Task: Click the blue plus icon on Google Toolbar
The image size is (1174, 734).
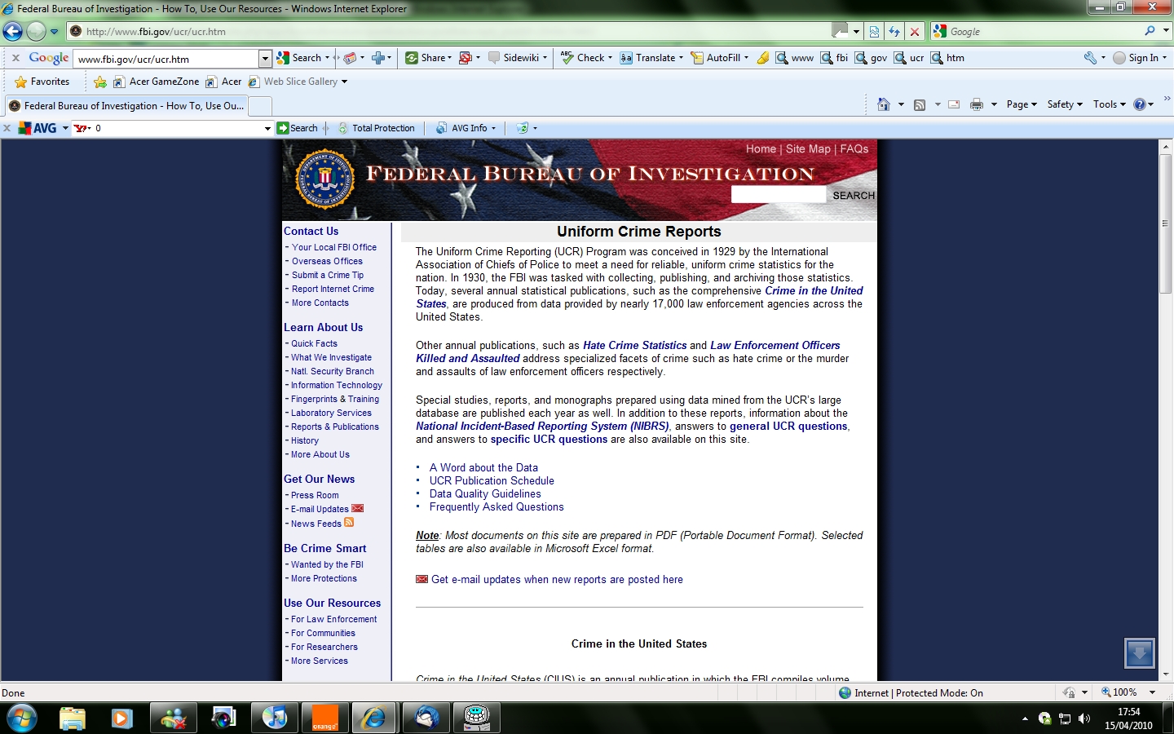Action: [377, 58]
